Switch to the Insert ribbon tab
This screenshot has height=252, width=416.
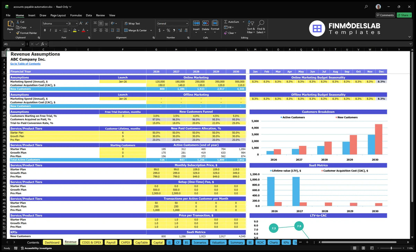pos(32,15)
